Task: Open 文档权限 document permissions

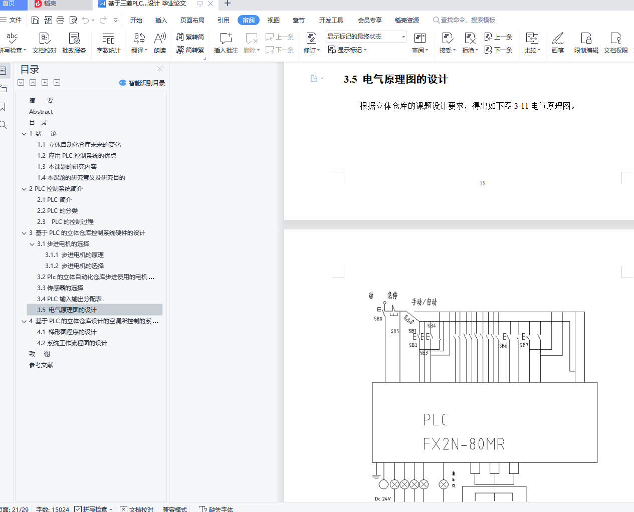Action: (x=616, y=43)
